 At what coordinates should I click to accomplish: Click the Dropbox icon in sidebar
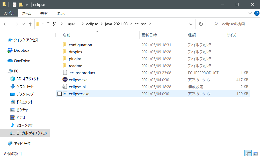pyautogui.click(x=10, y=50)
